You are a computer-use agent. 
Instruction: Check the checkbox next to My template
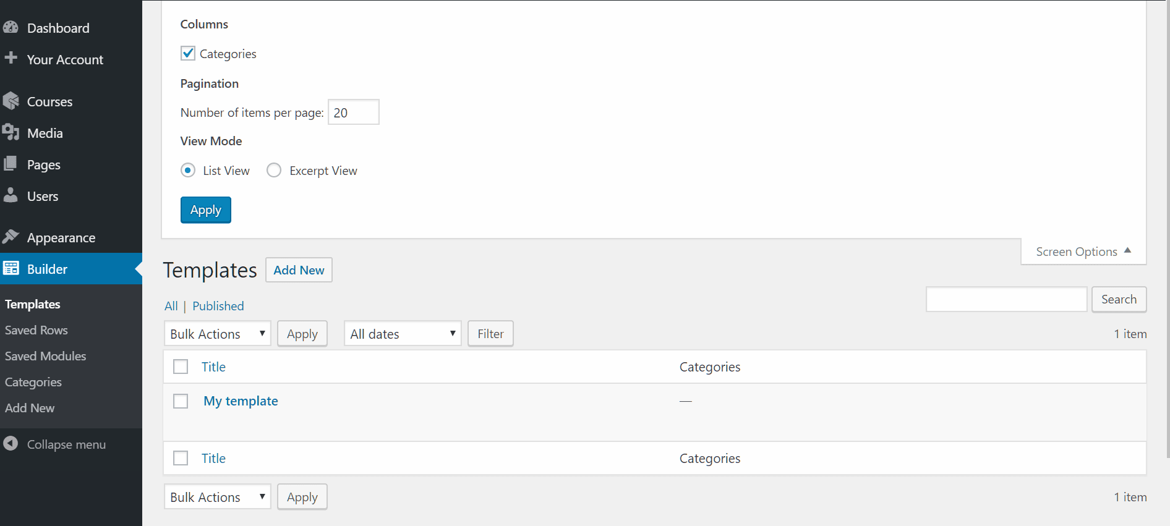click(x=180, y=401)
